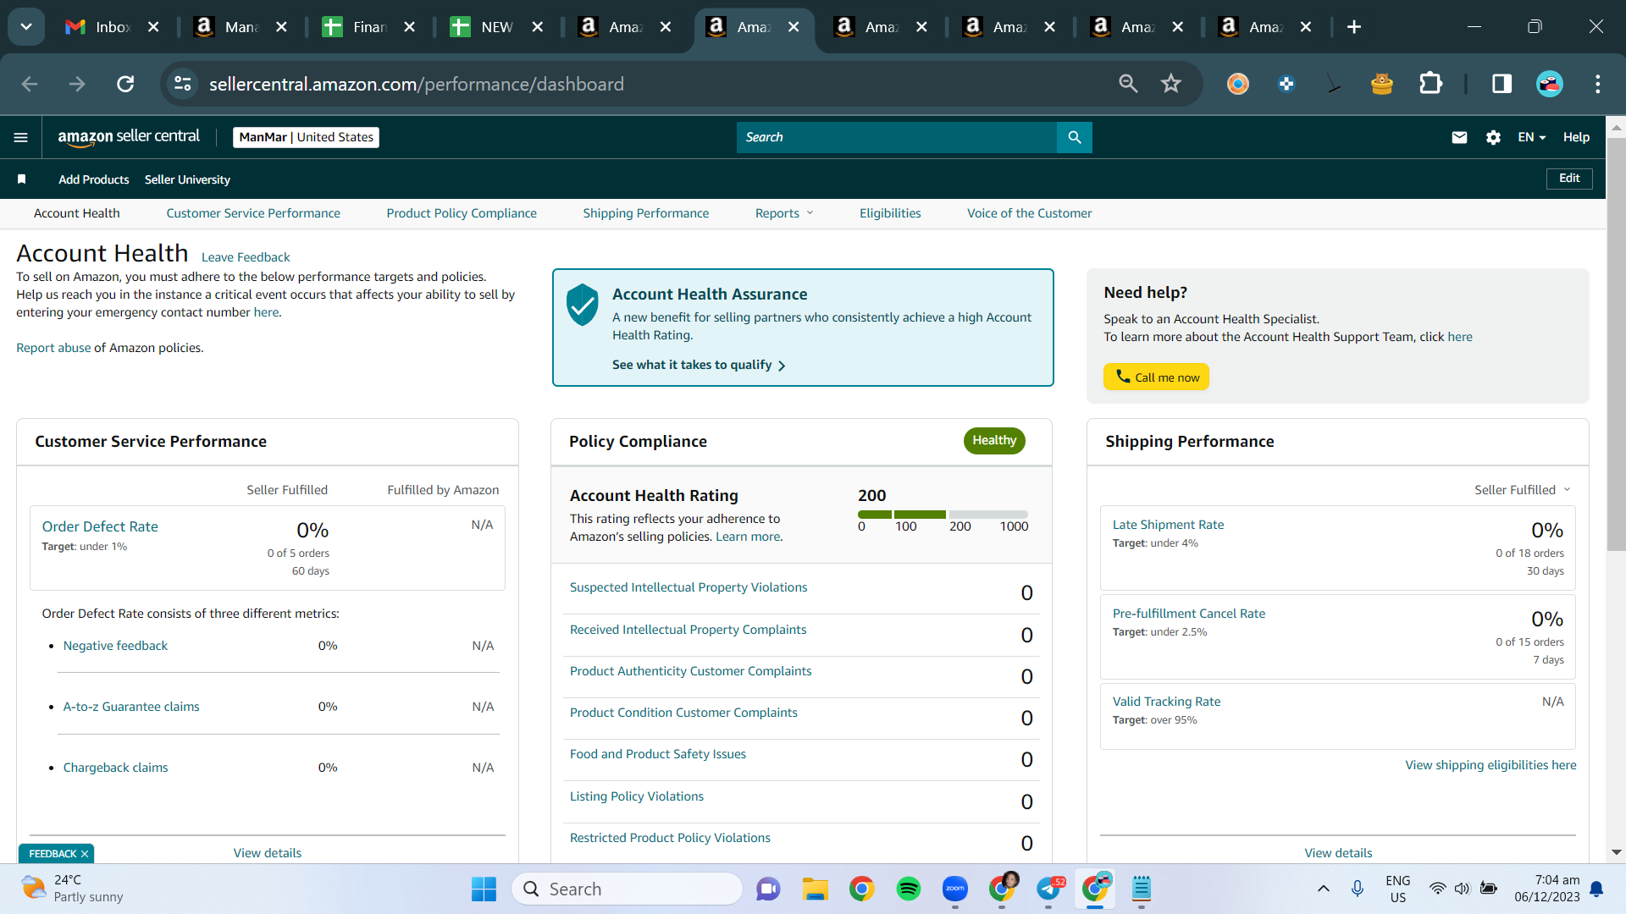Click the ManMar United States marketplace selector

(306, 137)
